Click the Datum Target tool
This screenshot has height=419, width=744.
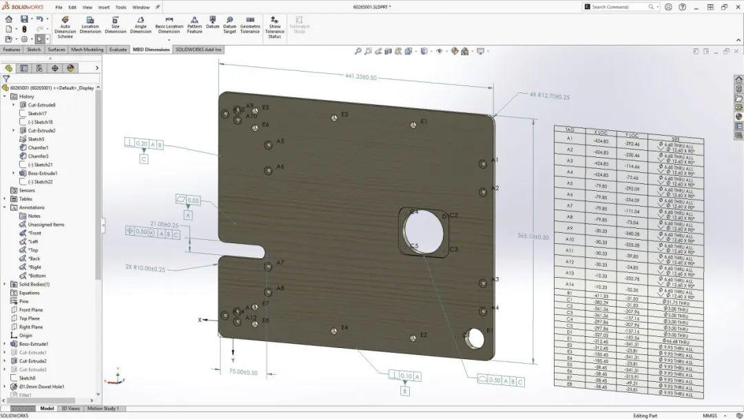point(229,26)
